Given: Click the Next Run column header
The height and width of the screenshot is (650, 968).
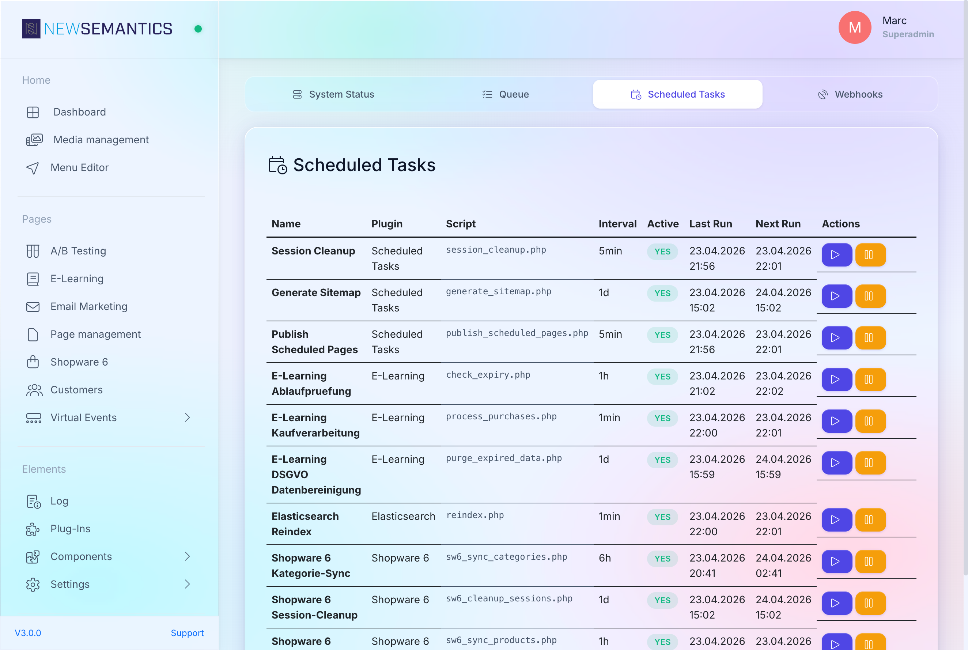Looking at the screenshot, I should point(778,224).
